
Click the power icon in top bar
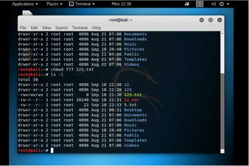coord(222,4)
